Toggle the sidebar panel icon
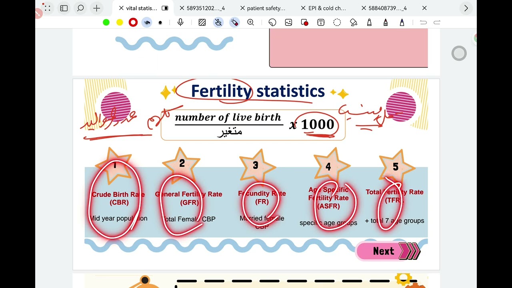 point(64,8)
